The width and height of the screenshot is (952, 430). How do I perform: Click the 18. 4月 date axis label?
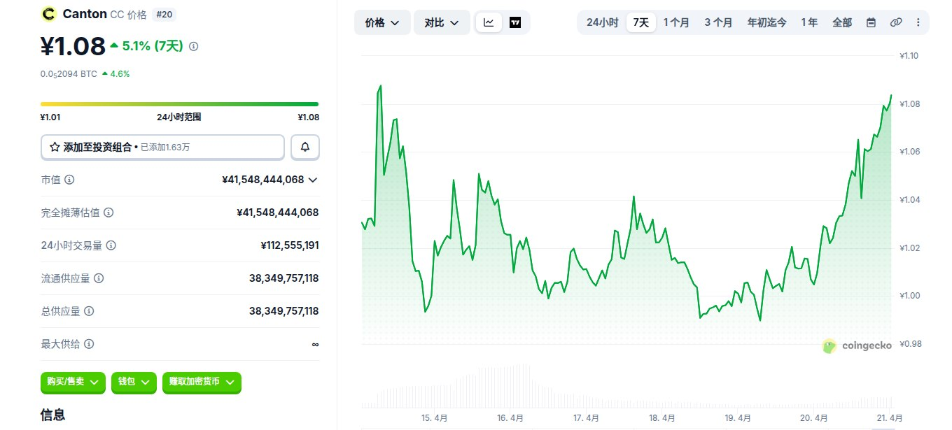click(x=661, y=418)
